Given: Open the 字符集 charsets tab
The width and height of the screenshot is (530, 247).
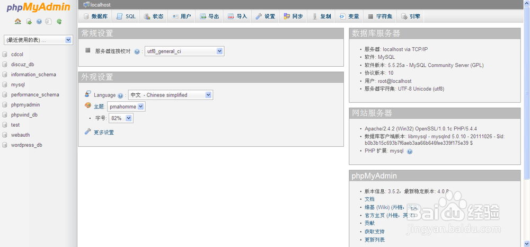Looking at the screenshot, I should click(x=380, y=16).
